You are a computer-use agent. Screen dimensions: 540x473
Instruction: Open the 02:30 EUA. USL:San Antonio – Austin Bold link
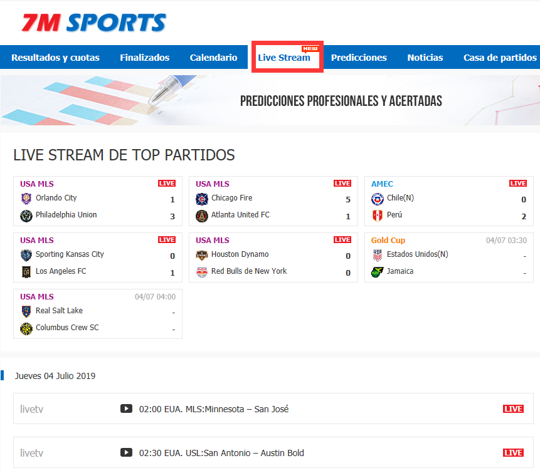[x=221, y=453]
